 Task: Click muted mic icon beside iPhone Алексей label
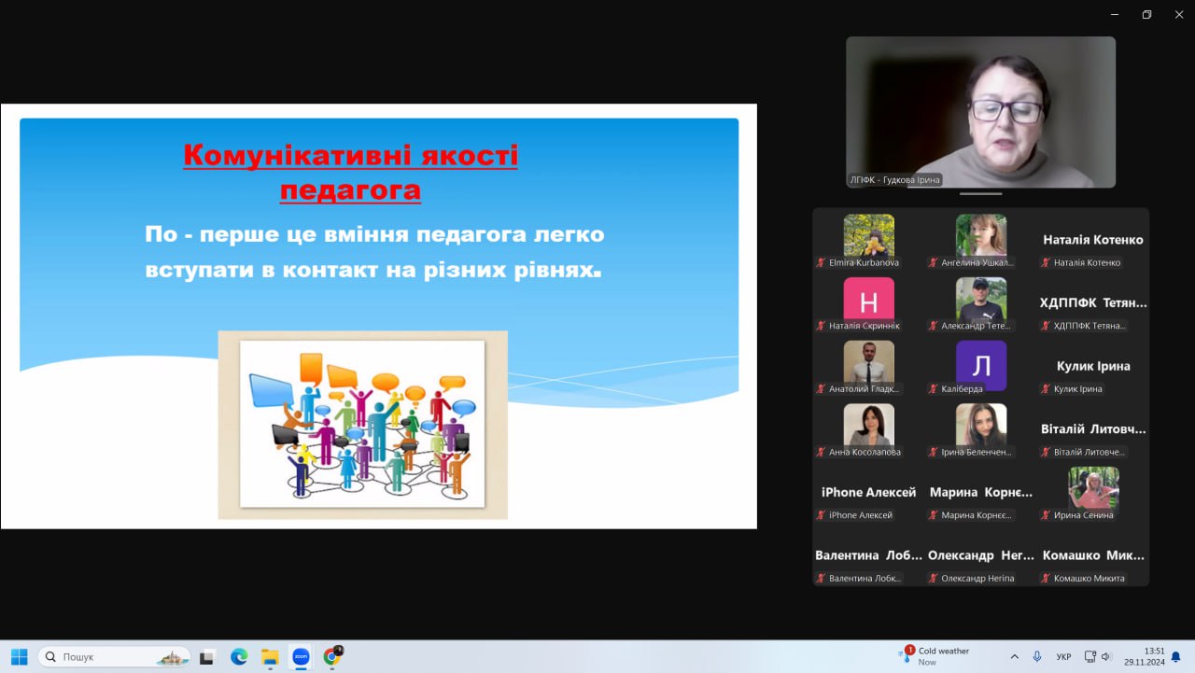coord(822,515)
